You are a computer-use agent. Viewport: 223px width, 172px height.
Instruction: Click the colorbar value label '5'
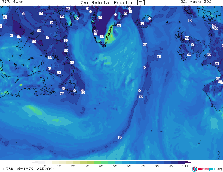45,166
